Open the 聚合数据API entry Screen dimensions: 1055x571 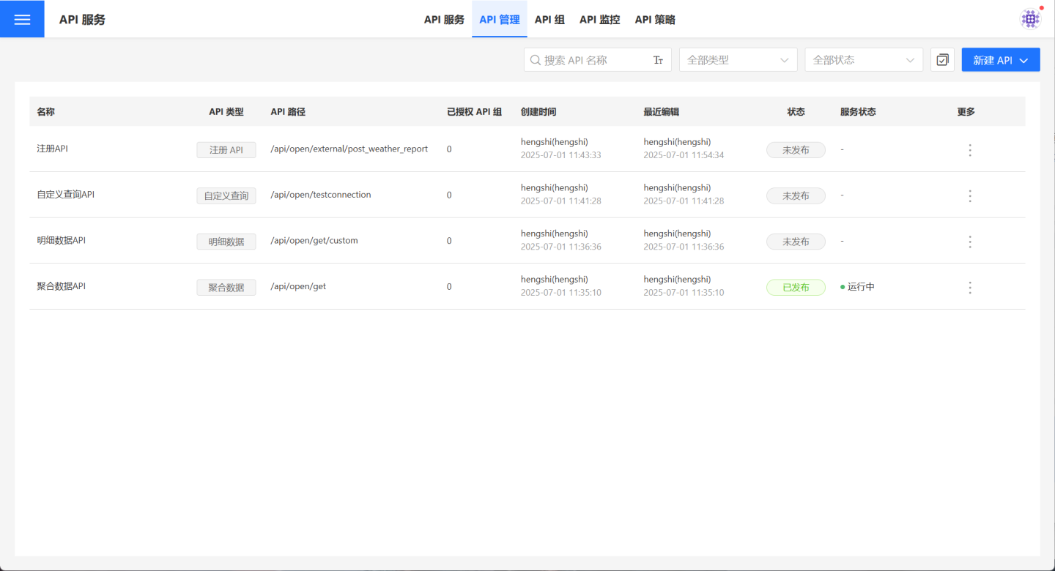[x=62, y=286]
